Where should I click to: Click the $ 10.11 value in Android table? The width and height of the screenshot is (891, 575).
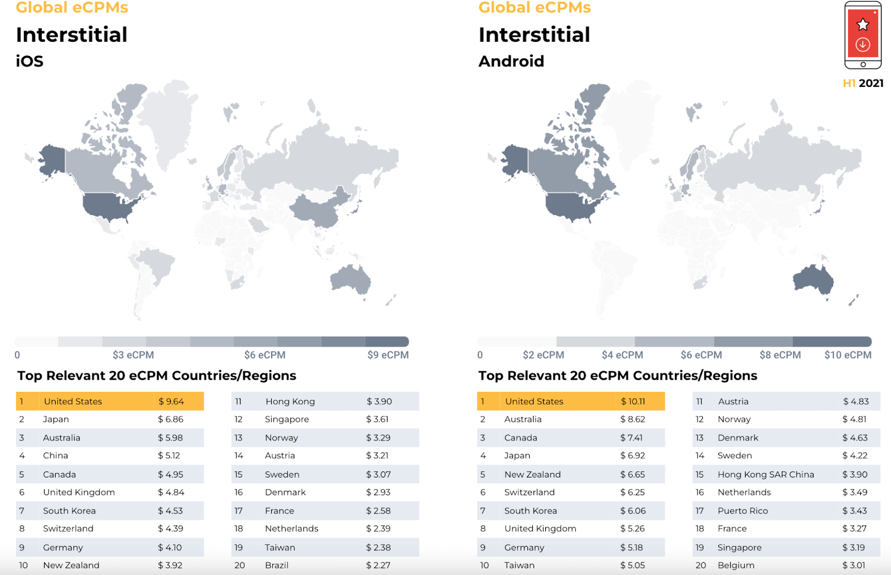633,401
